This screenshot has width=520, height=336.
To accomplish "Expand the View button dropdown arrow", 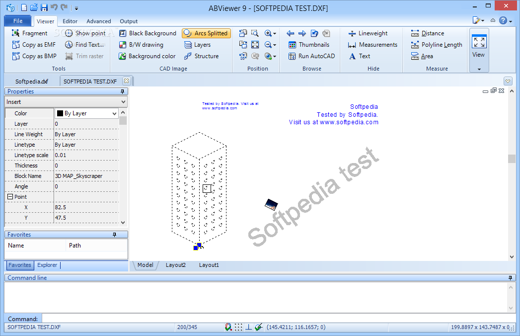I will 479,69.
